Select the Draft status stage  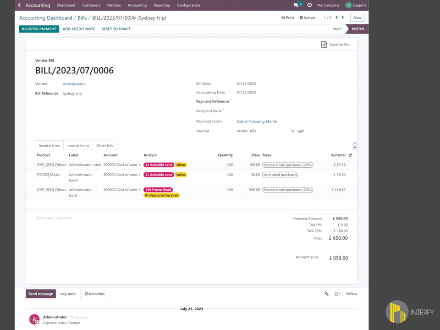click(x=338, y=29)
